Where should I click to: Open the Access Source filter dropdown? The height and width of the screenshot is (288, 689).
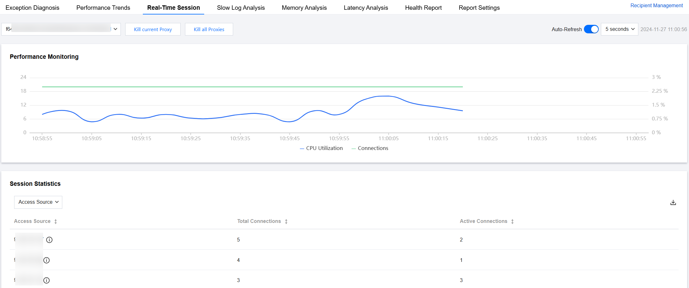coord(38,202)
